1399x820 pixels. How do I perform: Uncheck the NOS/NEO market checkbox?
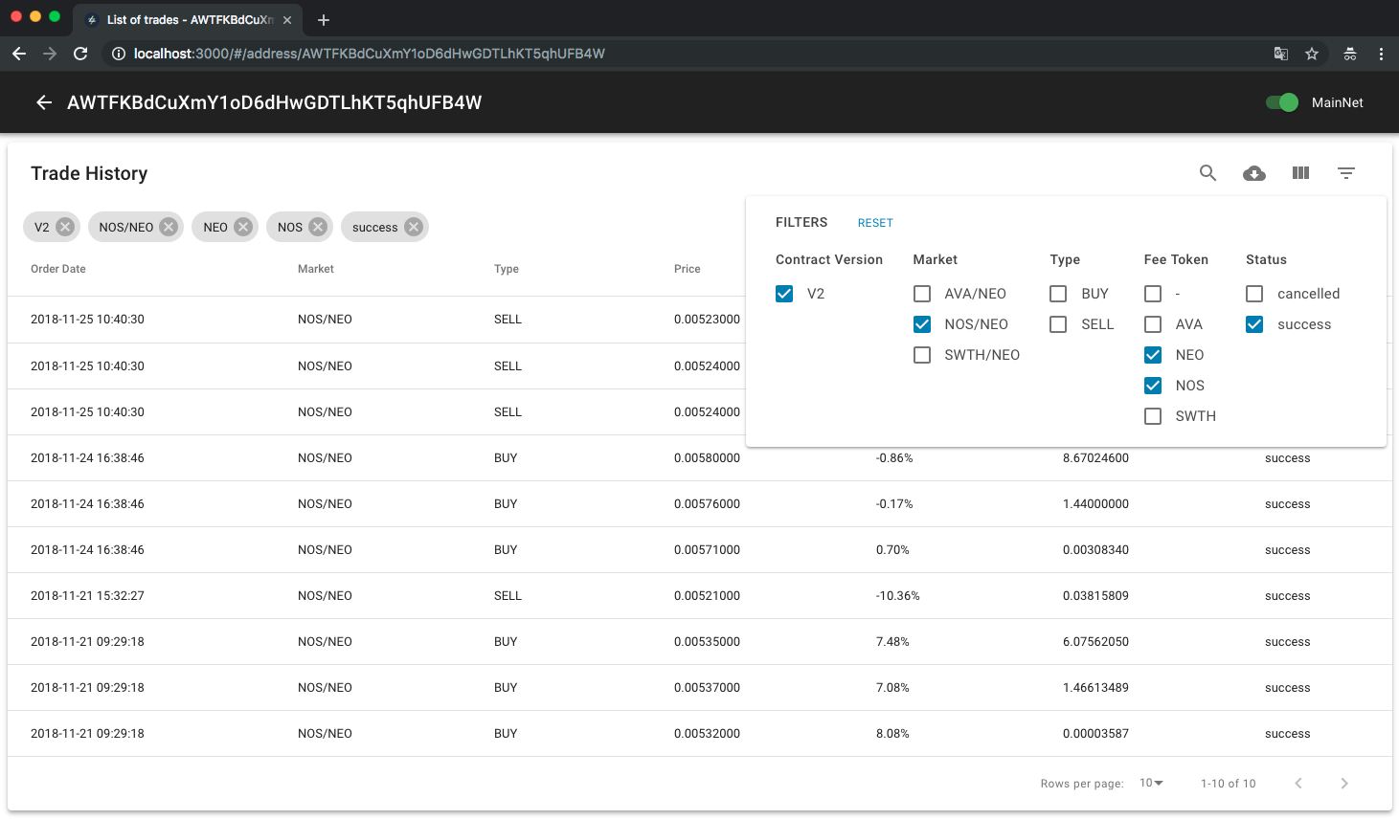click(922, 324)
